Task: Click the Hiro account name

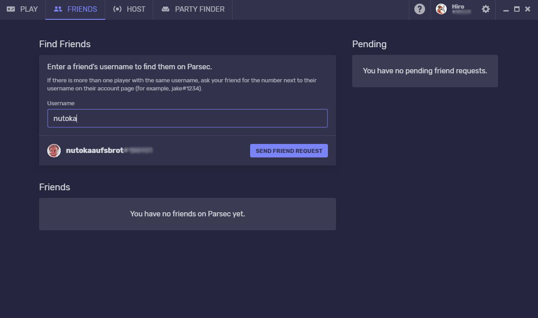Action: coord(458,7)
